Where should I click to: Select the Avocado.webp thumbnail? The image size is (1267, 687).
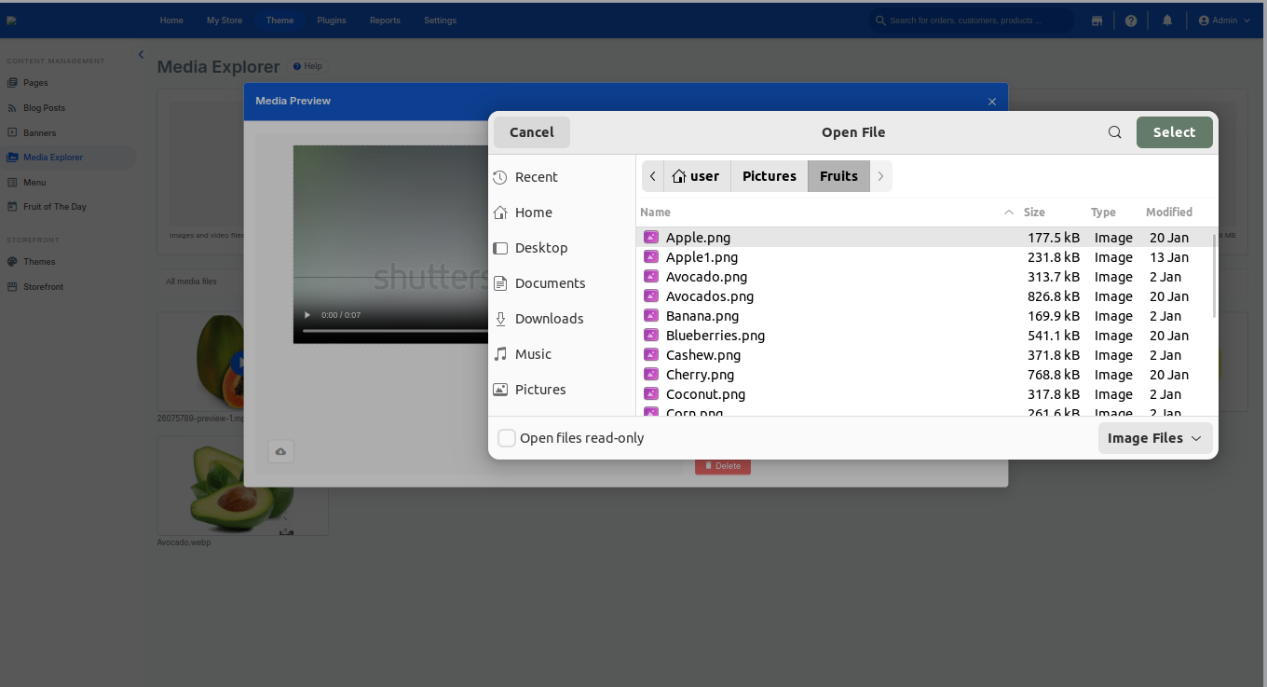(x=242, y=486)
